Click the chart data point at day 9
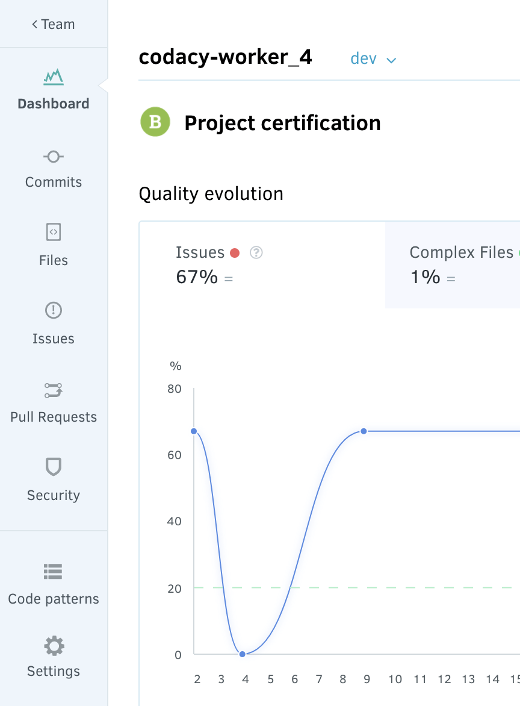Viewport: 520px width, 706px height. point(364,431)
